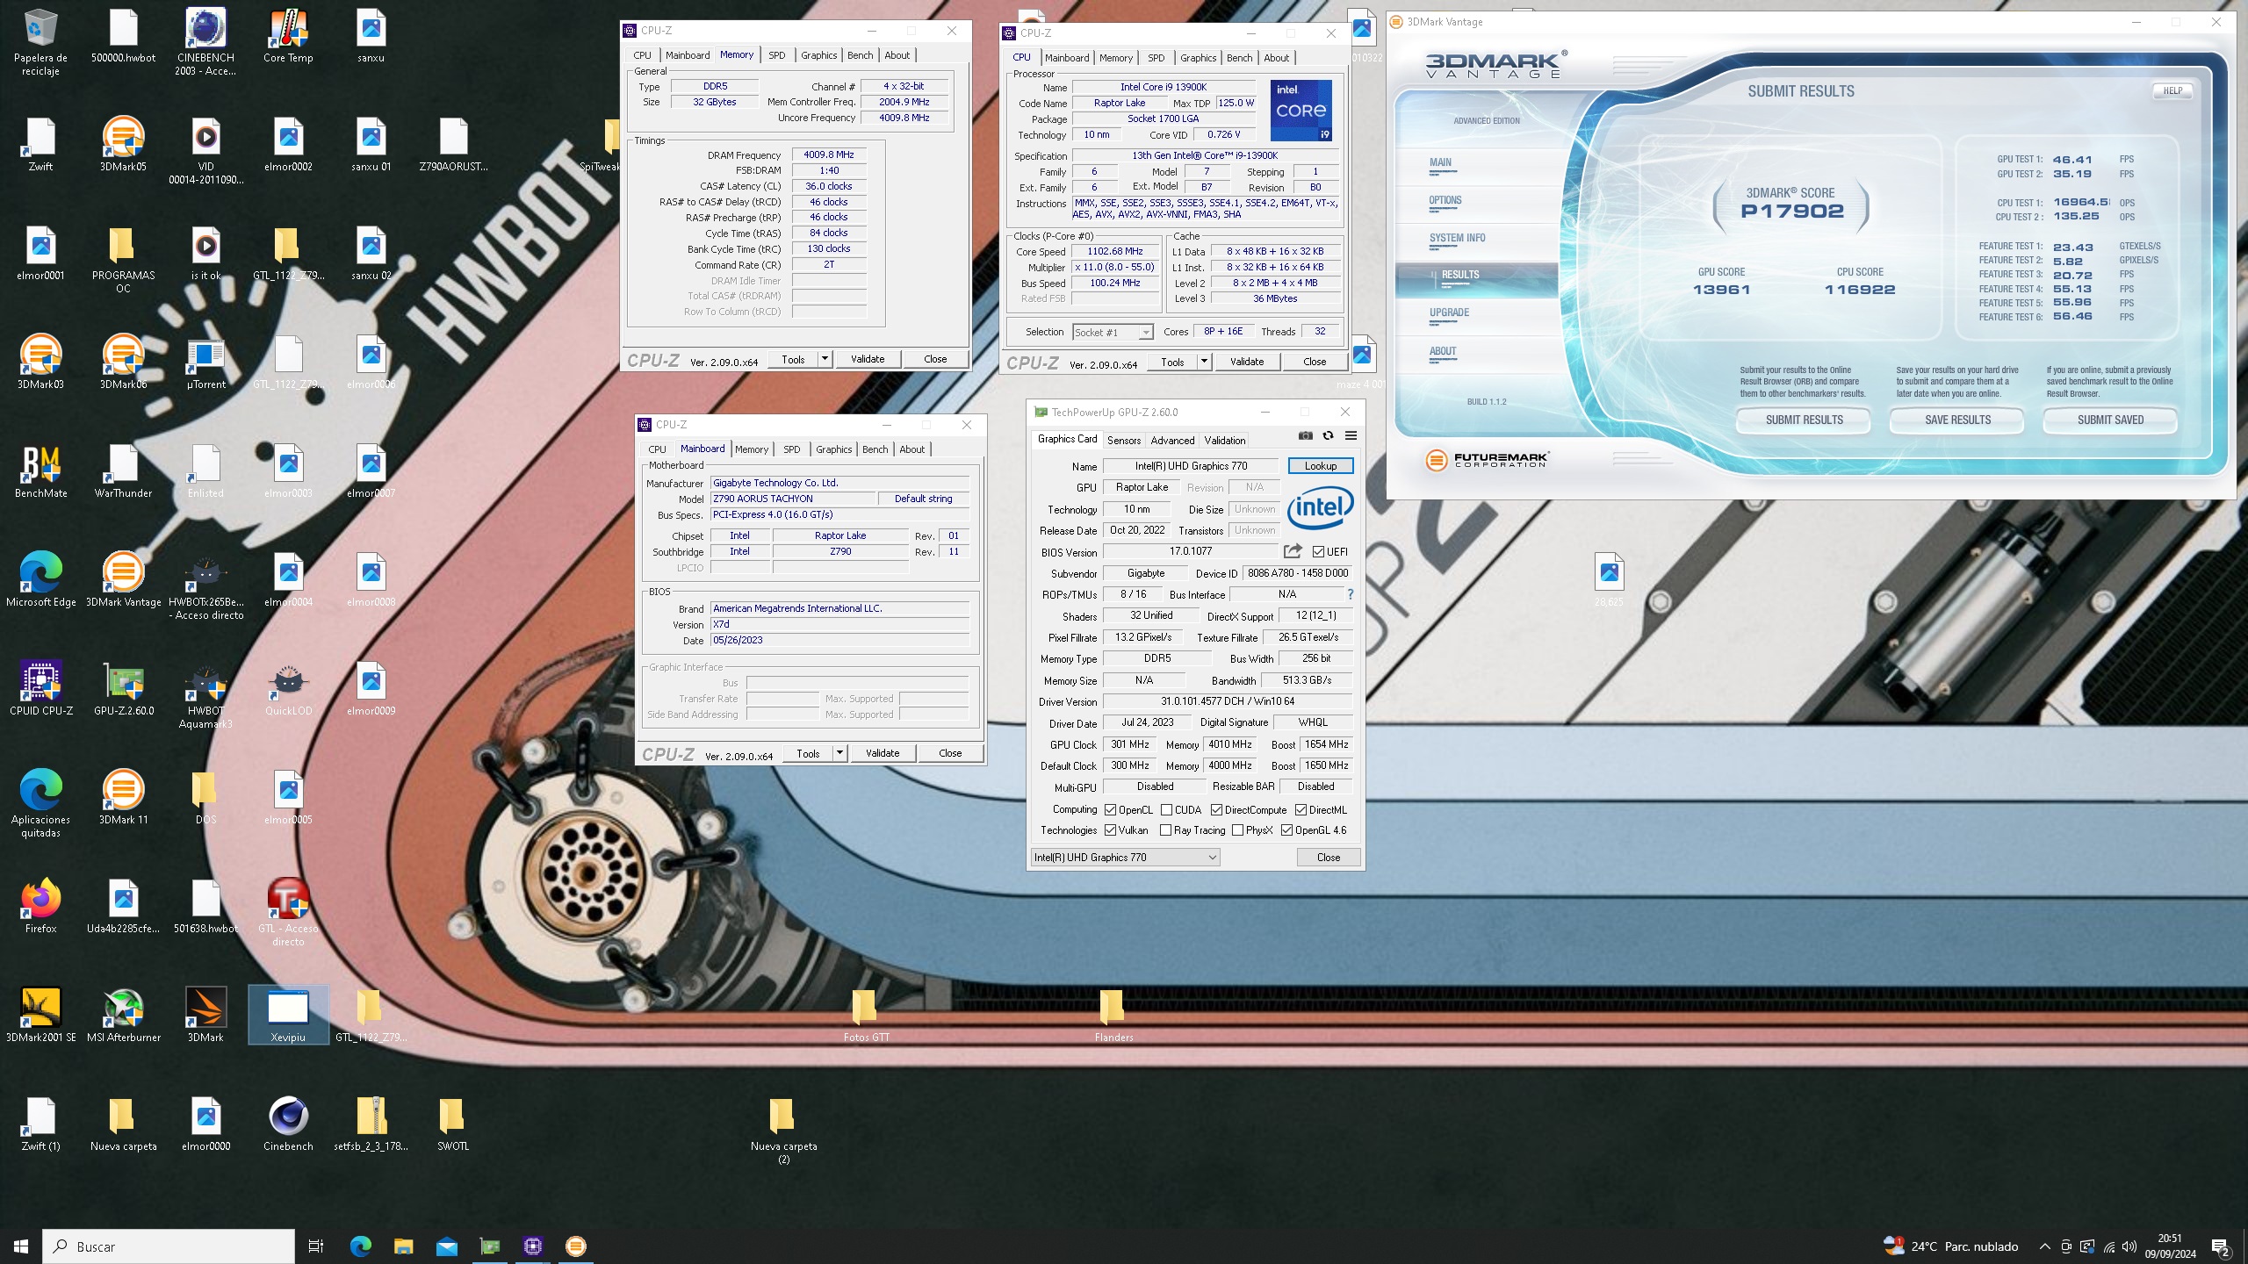Select µTorrent desktop icon
Image resolution: width=2248 pixels, height=1264 pixels.
[x=205, y=363]
